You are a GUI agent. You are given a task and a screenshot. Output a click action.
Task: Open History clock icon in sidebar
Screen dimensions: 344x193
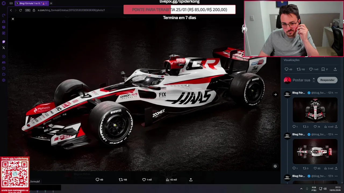tap(4, 68)
